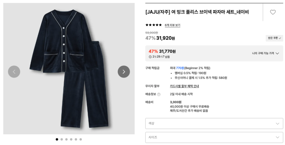Jump to the last image carousel dot
Viewport: 285px width, 145px height.
point(80,139)
